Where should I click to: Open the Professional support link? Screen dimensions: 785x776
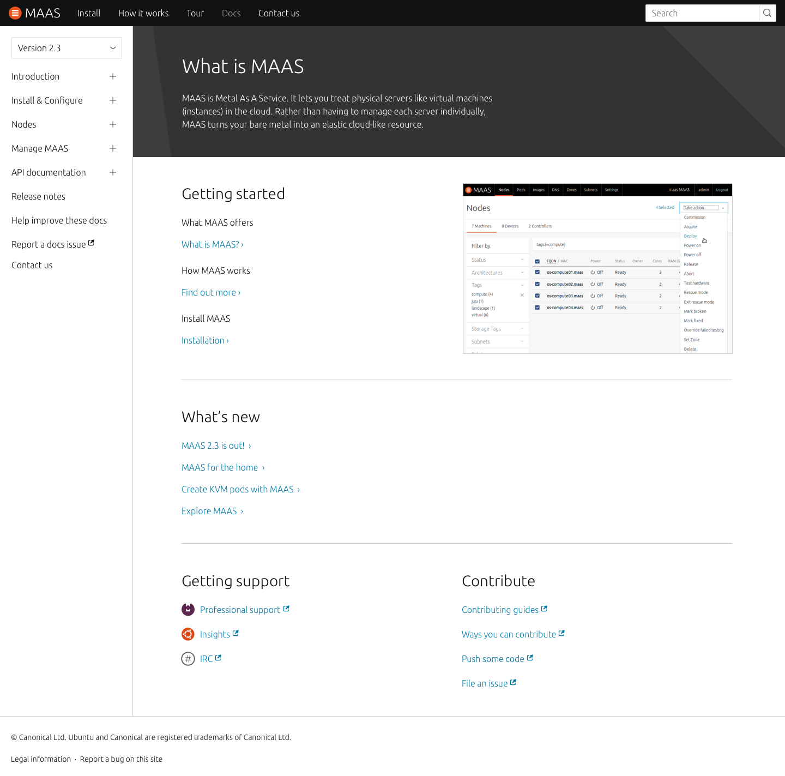point(245,610)
